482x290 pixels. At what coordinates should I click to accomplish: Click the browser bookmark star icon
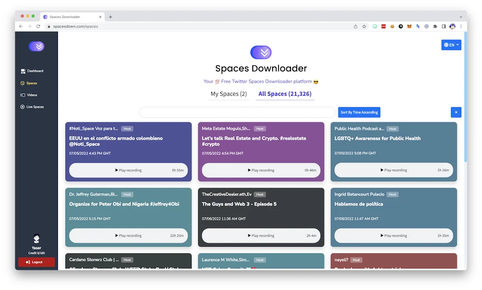pyautogui.click(x=364, y=26)
